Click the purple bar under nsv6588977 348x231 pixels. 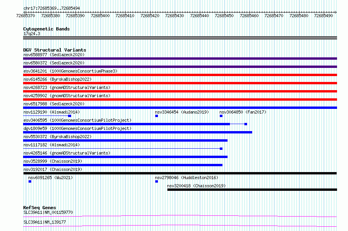pyautogui.click(x=180, y=59)
